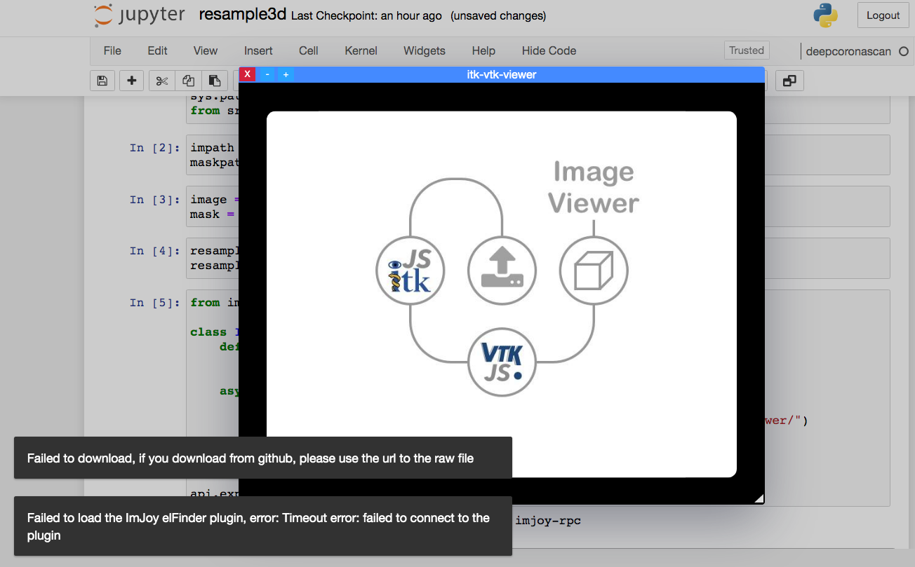Click the resample3d notebook title

click(x=243, y=15)
